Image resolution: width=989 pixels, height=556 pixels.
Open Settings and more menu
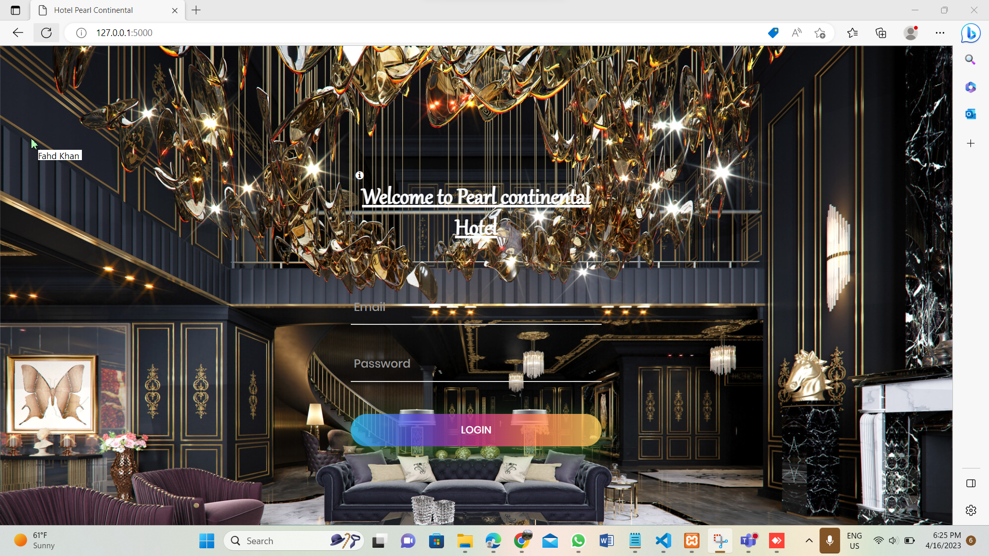point(940,32)
